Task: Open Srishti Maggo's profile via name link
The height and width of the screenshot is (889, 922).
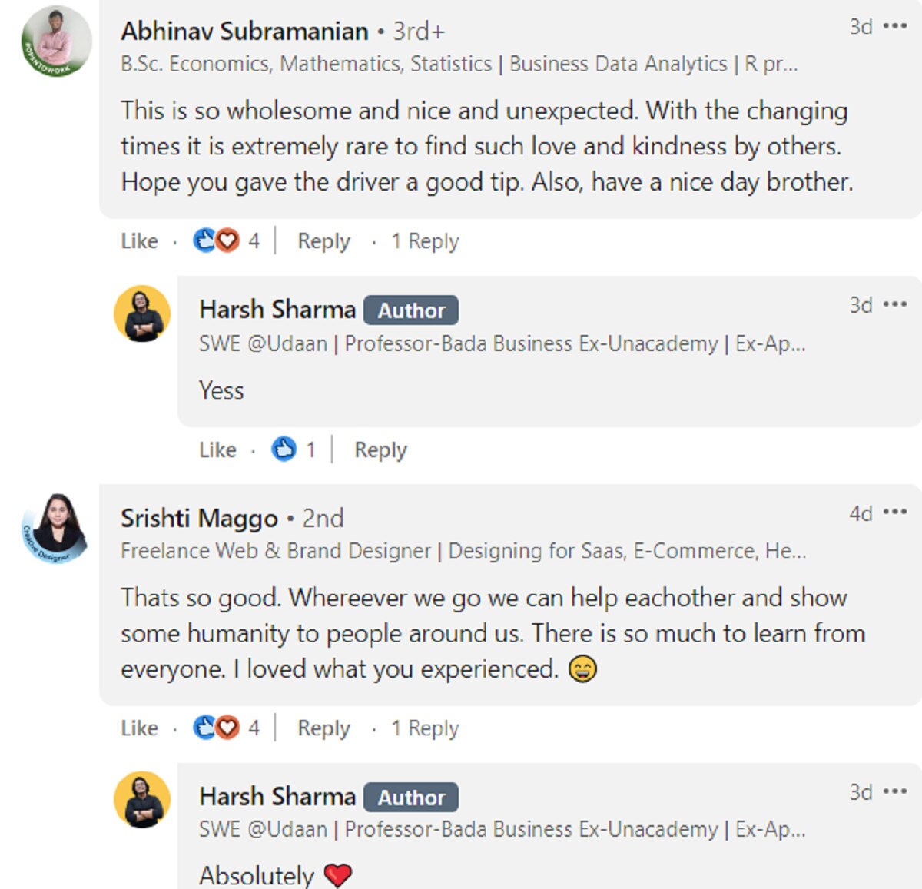Action: (199, 519)
